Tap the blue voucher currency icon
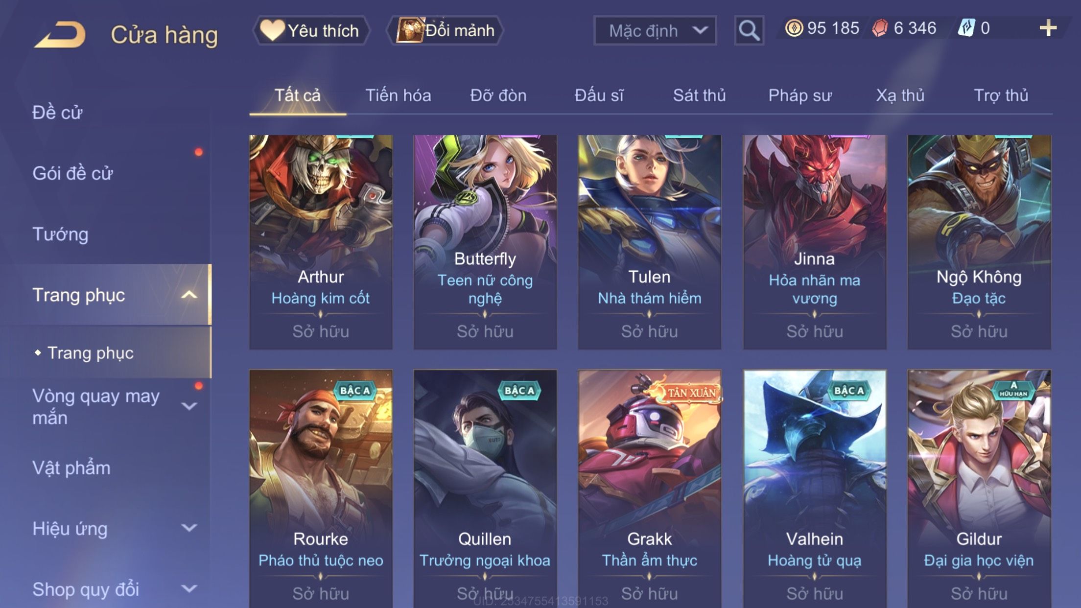Screen dimensions: 1081x608 pyautogui.click(x=967, y=28)
